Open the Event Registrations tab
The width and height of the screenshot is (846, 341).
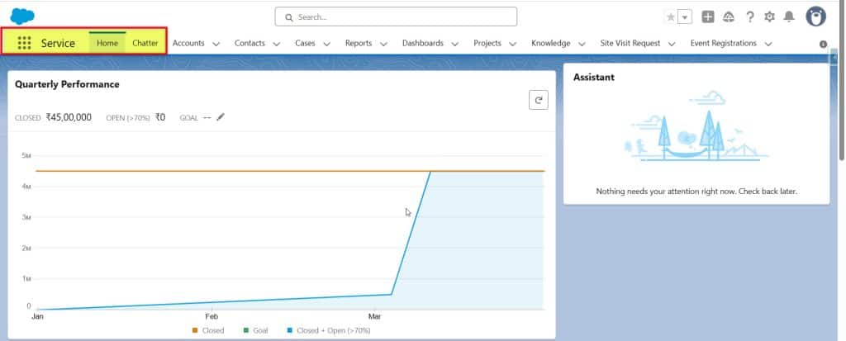pos(724,43)
